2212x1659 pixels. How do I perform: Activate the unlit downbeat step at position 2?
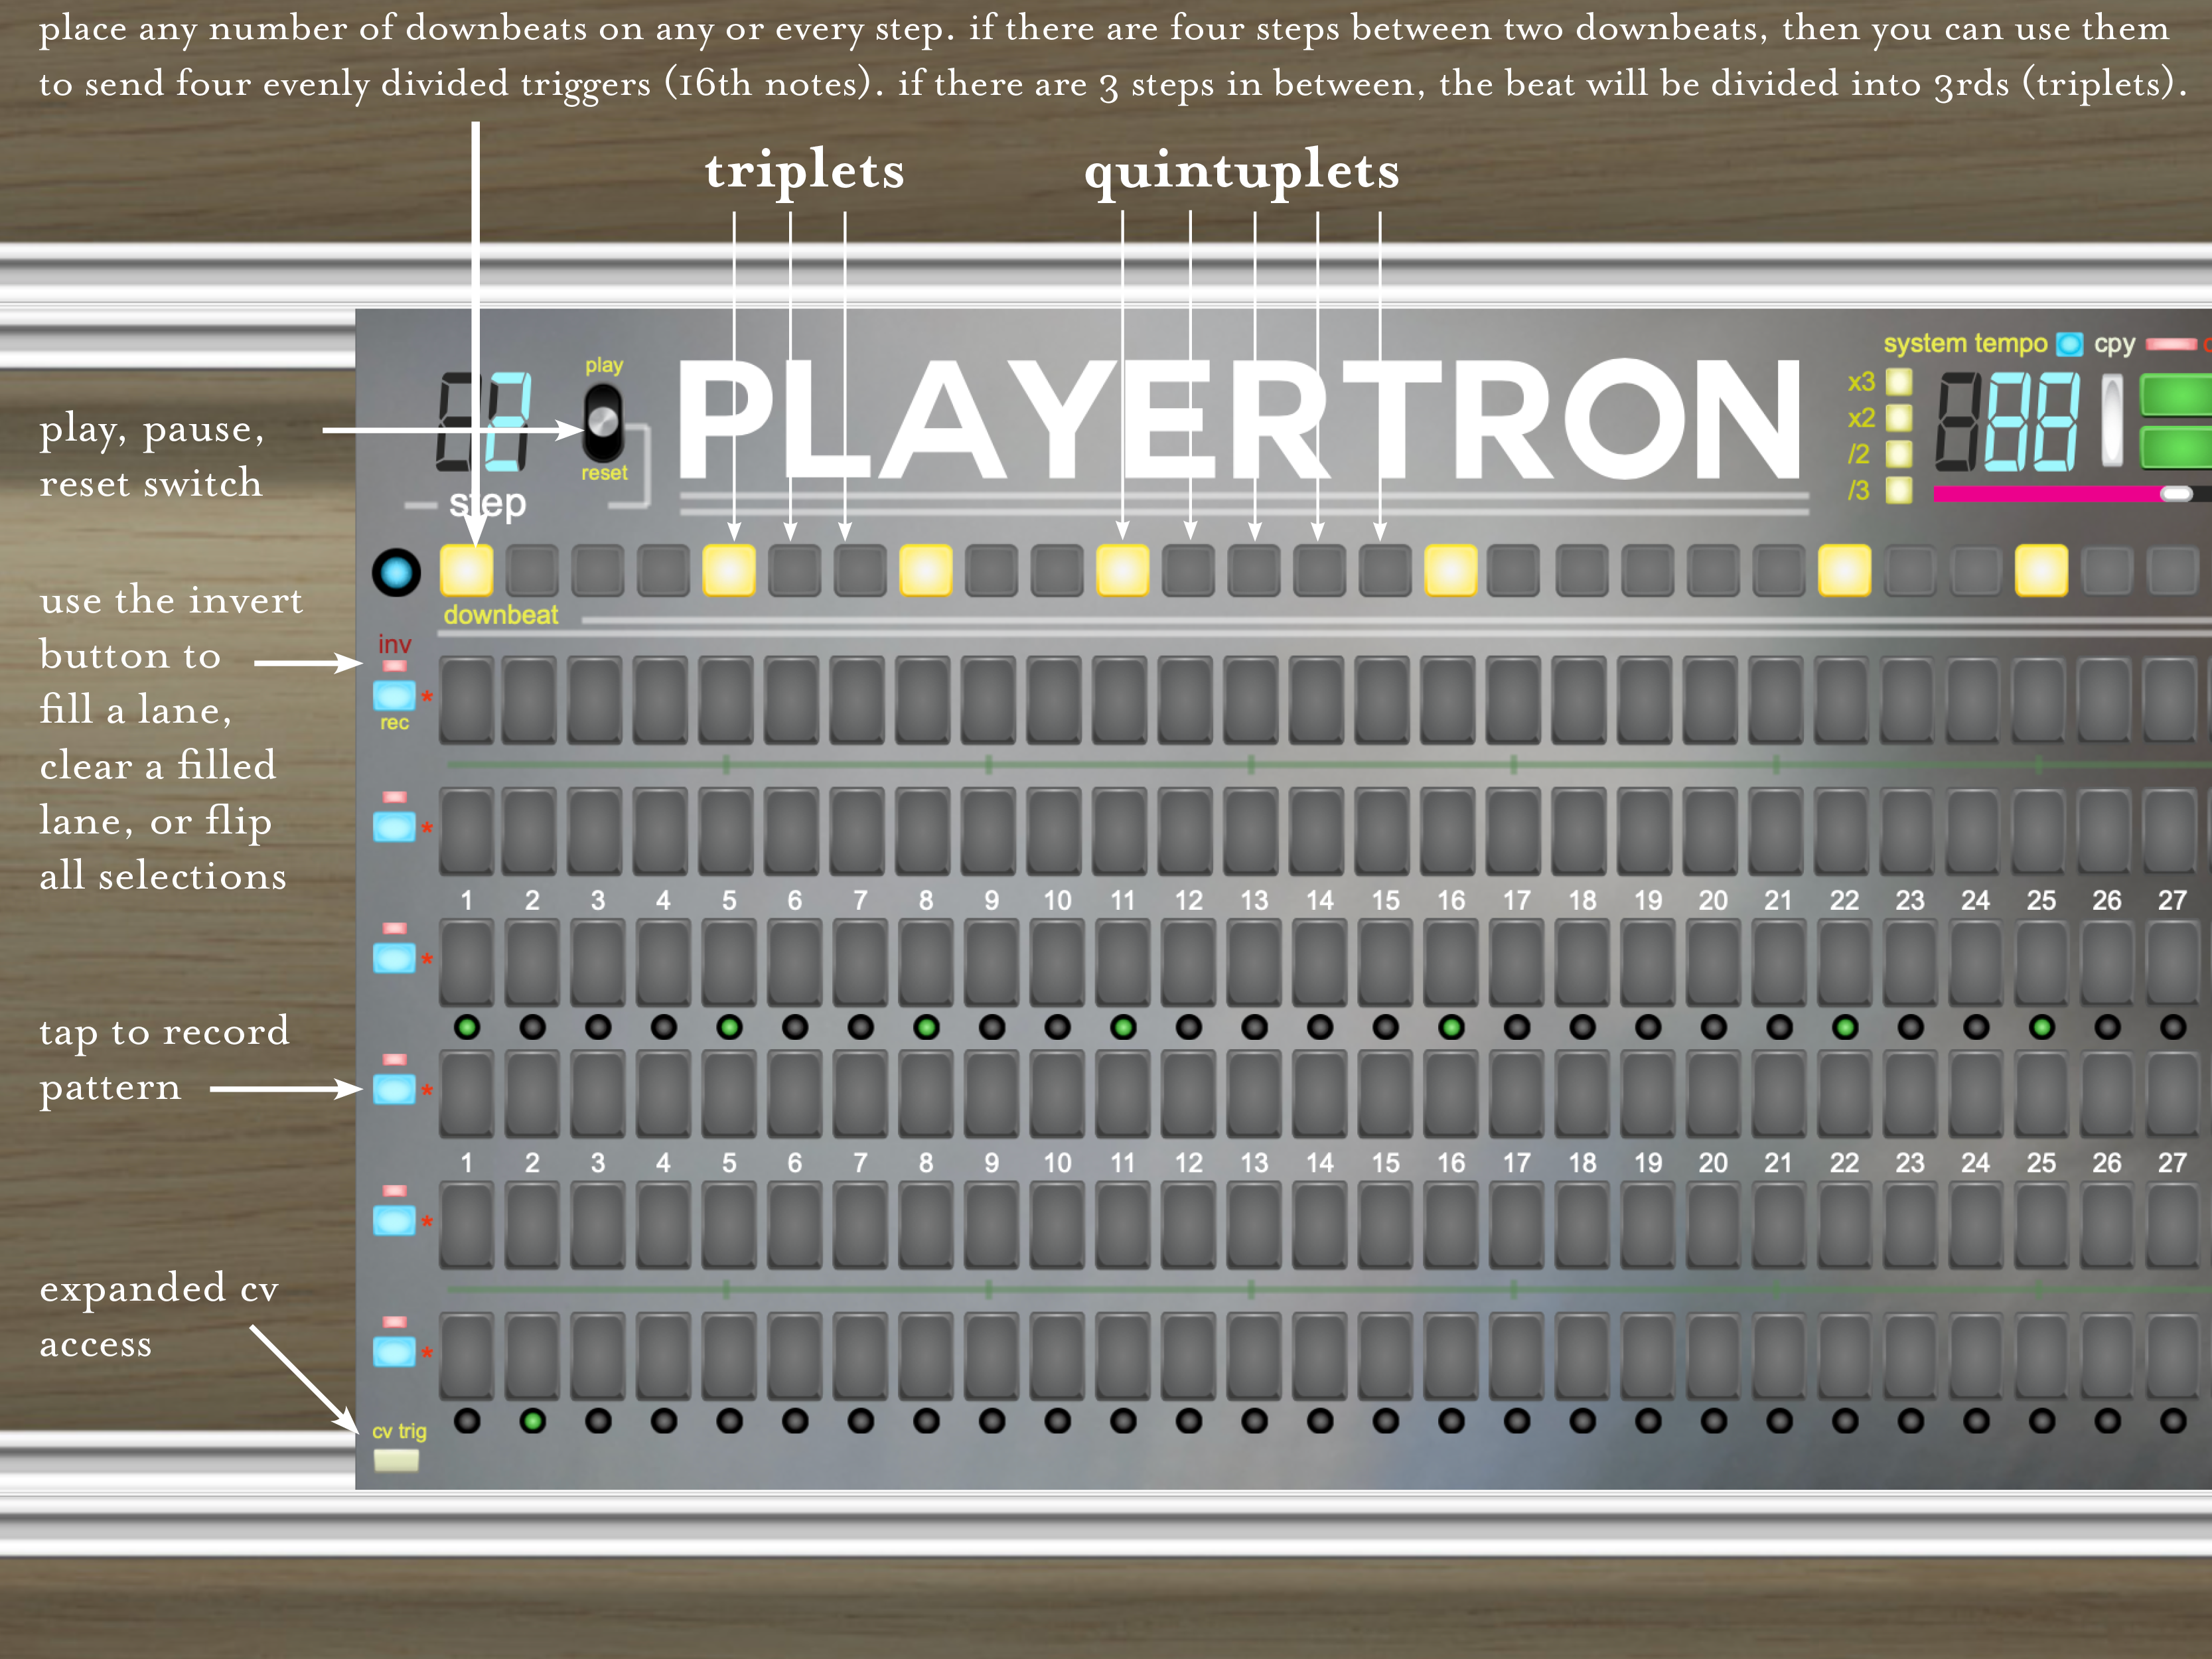[x=532, y=571]
